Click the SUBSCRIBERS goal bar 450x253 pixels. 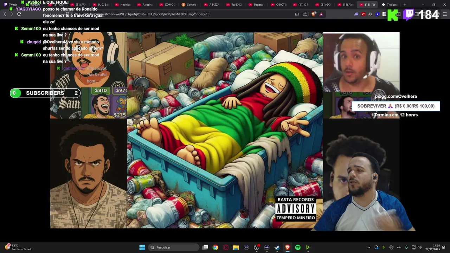[x=45, y=93]
